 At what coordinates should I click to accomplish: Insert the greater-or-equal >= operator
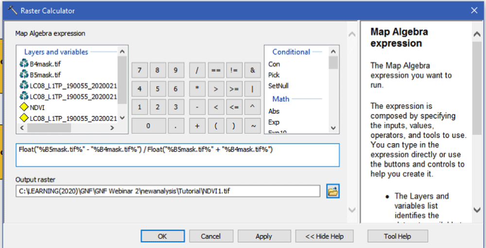coord(234,89)
